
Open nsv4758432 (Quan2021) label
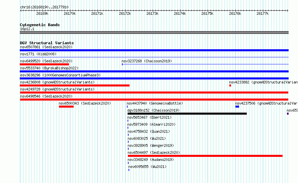coord(149,131)
